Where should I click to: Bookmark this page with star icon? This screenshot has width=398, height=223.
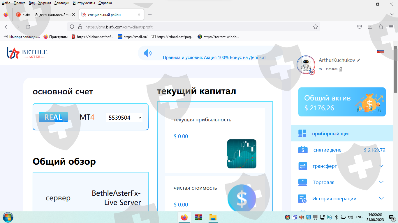click(x=315, y=27)
